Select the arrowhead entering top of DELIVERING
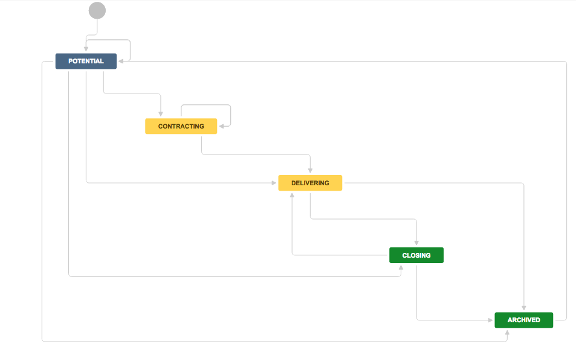 point(310,170)
